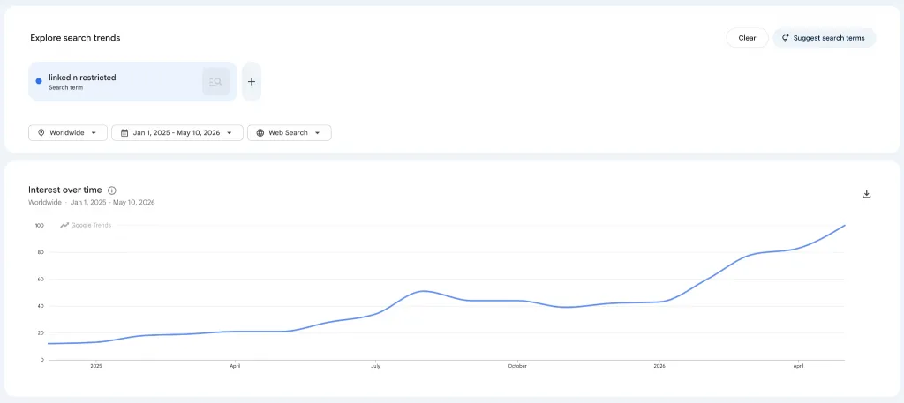Open the Interest over time info icon
The height and width of the screenshot is (403, 904).
coord(112,190)
